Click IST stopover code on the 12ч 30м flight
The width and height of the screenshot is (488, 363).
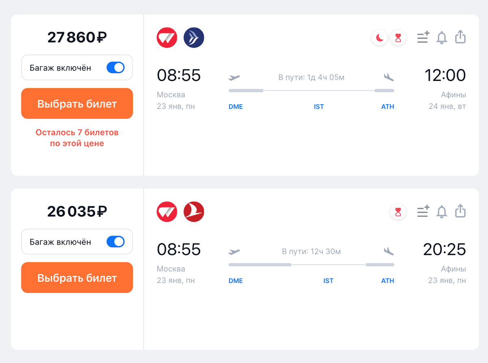(328, 281)
